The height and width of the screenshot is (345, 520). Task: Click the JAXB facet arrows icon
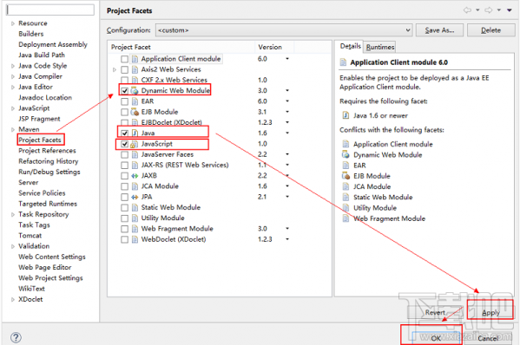tap(135, 175)
